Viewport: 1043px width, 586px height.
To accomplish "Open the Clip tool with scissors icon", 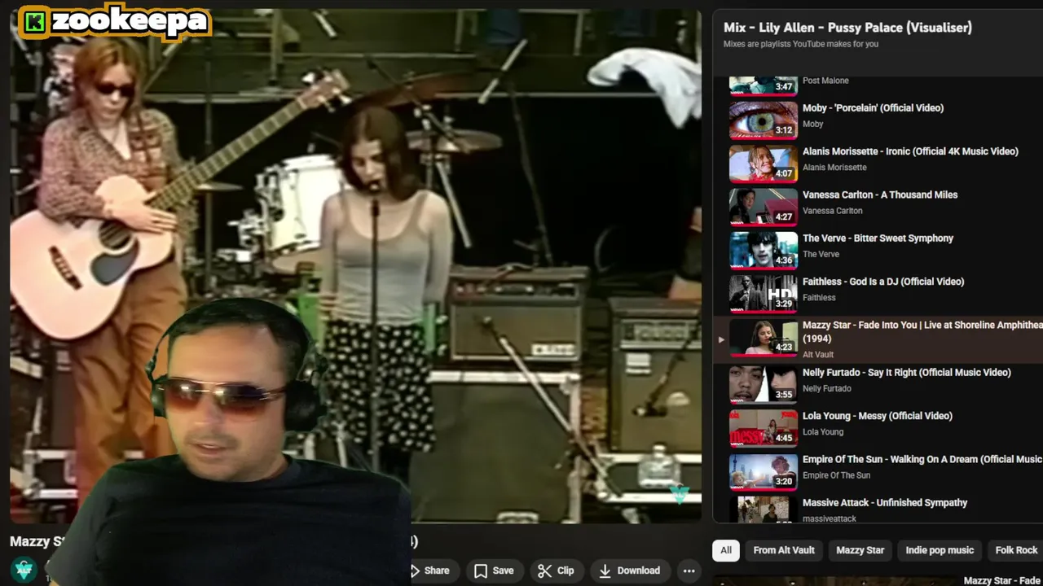I will pyautogui.click(x=557, y=571).
